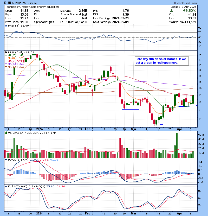Click the blue support line near March 18 low
The height and width of the screenshot is (216, 208).
[x=156, y=125]
